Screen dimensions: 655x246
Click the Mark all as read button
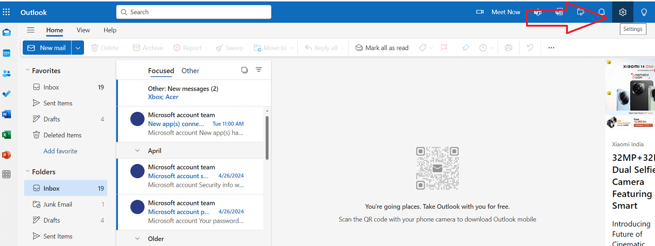381,48
